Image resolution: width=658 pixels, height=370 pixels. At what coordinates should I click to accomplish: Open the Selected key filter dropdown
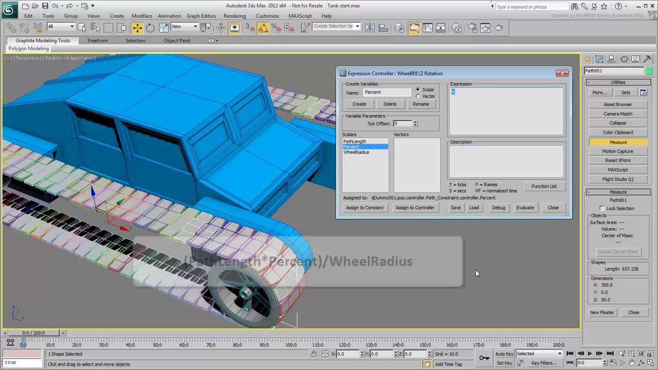pyautogui.click(x=539, y=354)
